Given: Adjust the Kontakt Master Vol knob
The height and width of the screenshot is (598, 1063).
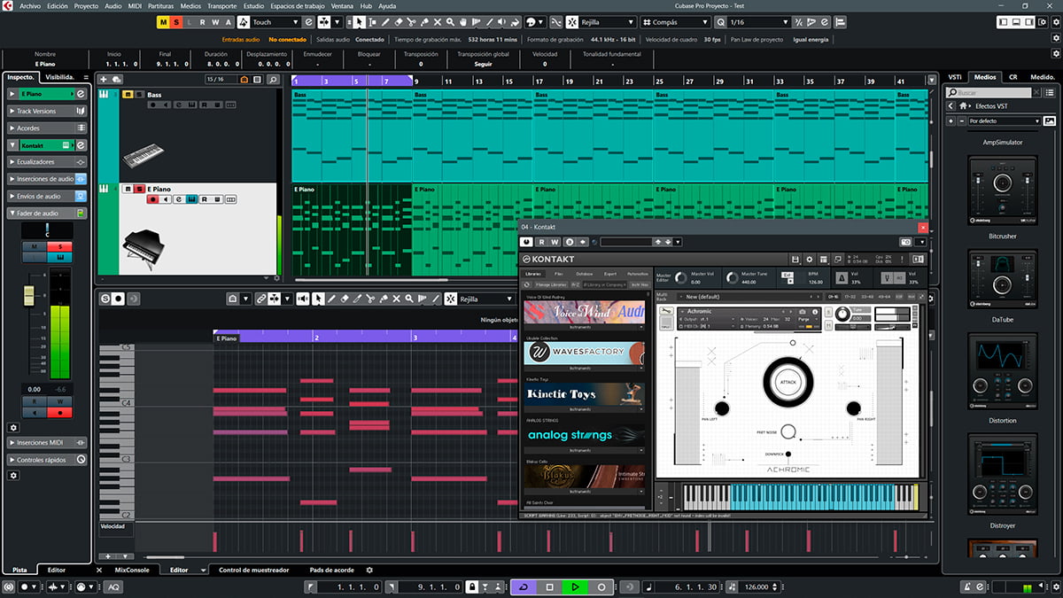Looking at the screenshot, I should 680,277.
